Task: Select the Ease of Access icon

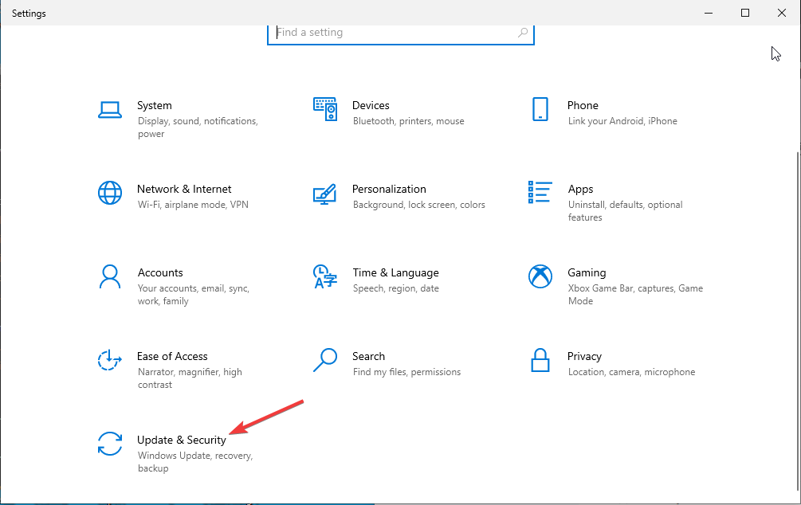Action: pos(109,360)
